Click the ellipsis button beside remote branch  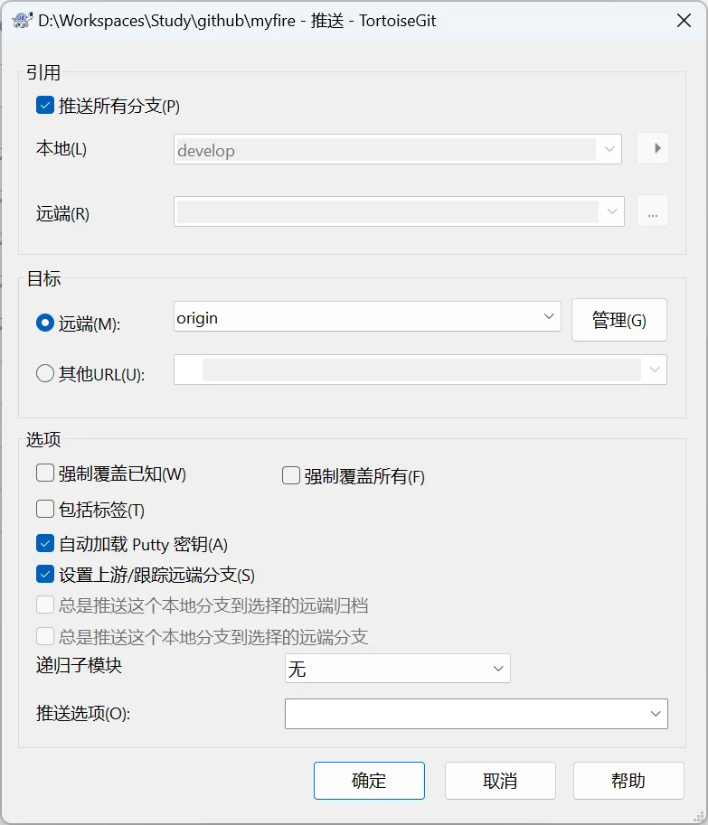[653, 211]
